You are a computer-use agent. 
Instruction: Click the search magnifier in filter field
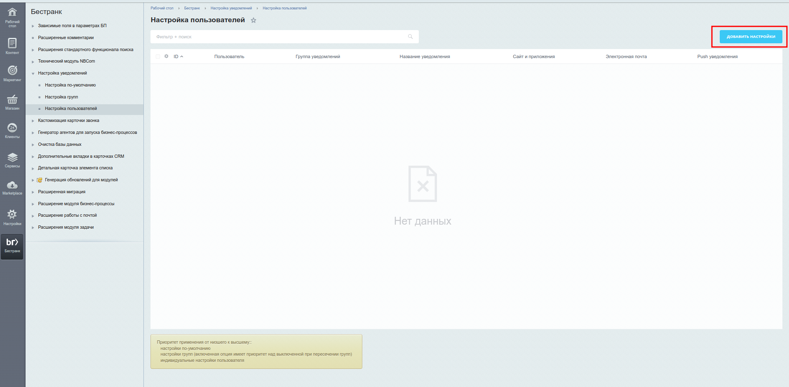(410, 37)
